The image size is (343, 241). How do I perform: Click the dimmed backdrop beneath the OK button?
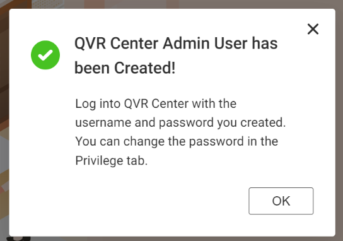click(281, 239)
